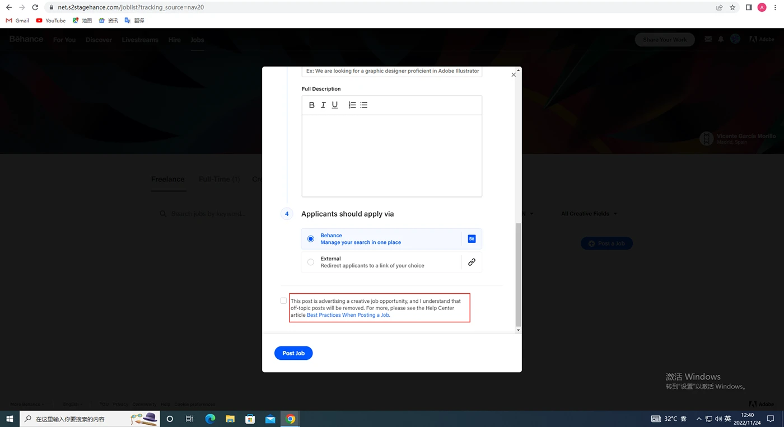Insert a bulleted list in description
This screenshot has height=427, width=784.
[364, 105]
